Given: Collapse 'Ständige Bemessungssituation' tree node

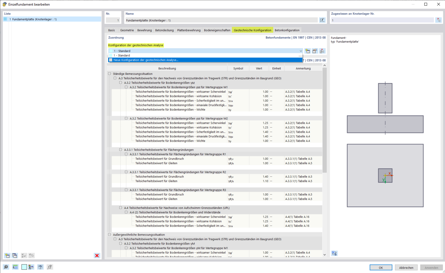Looking at the screenshot, I should (109, 74).
